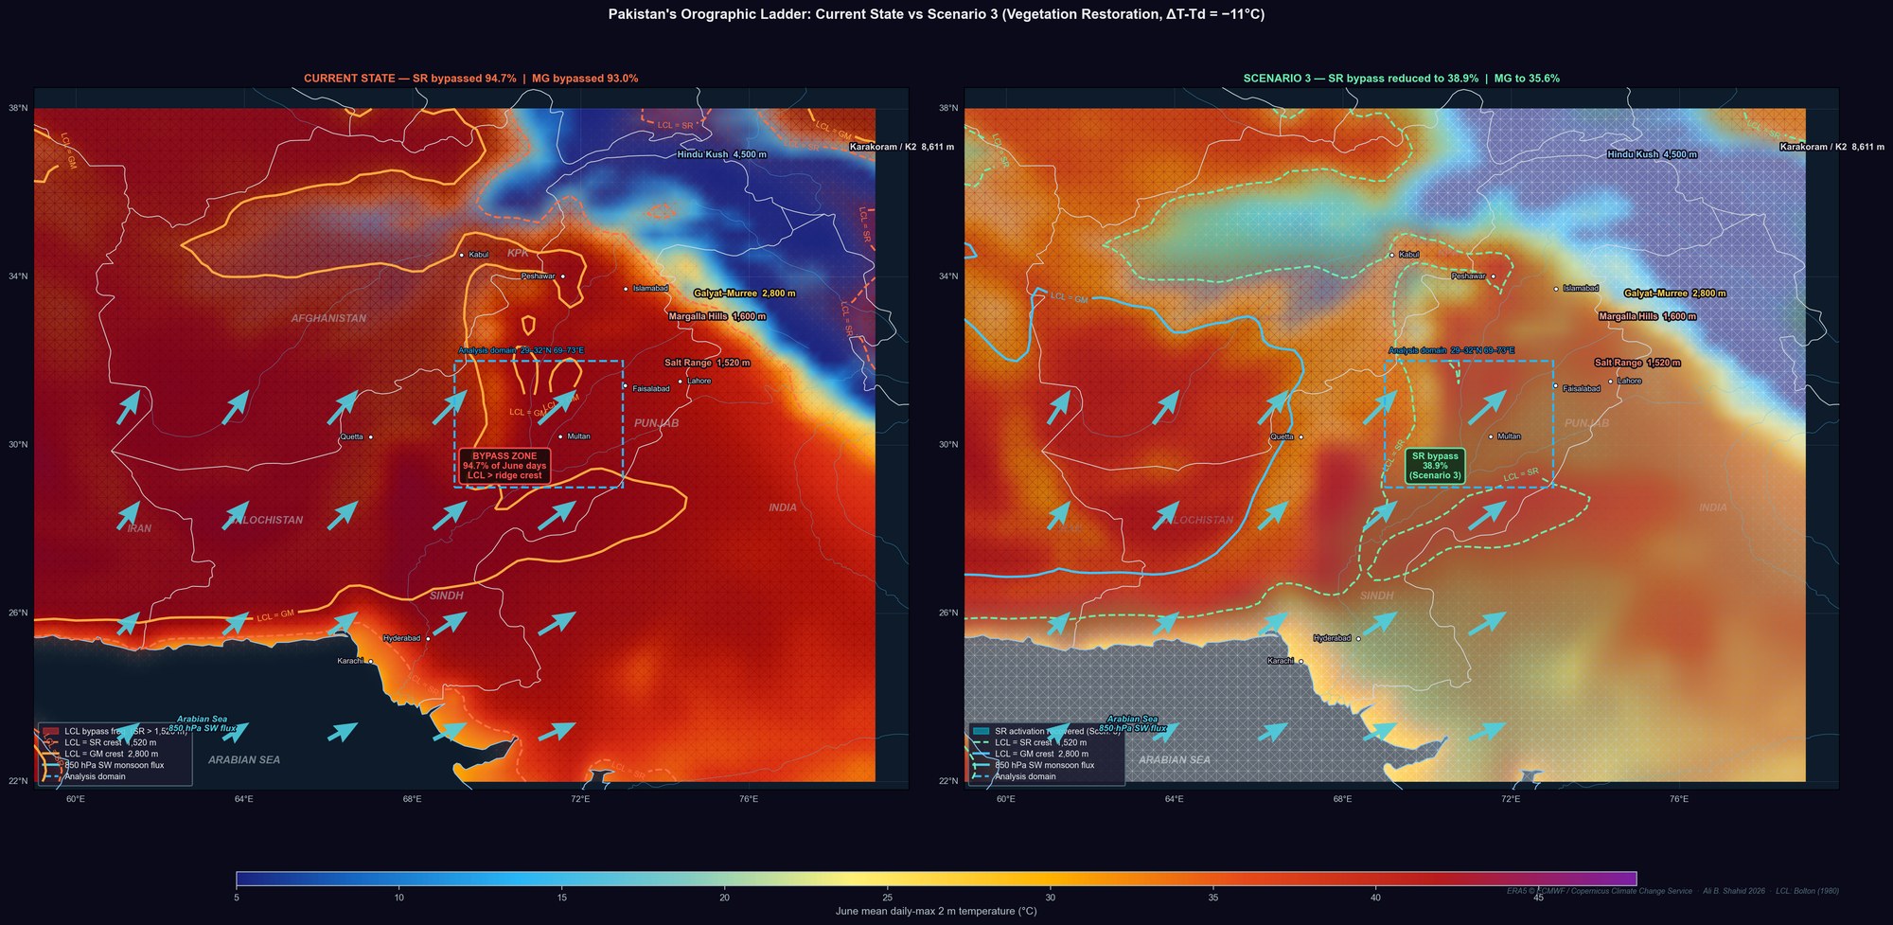Select the Multan city dot

[560, 436]
